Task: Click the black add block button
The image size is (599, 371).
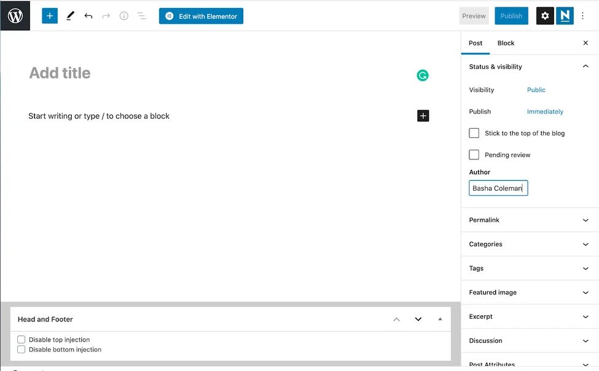Action: tap(423, 116)
